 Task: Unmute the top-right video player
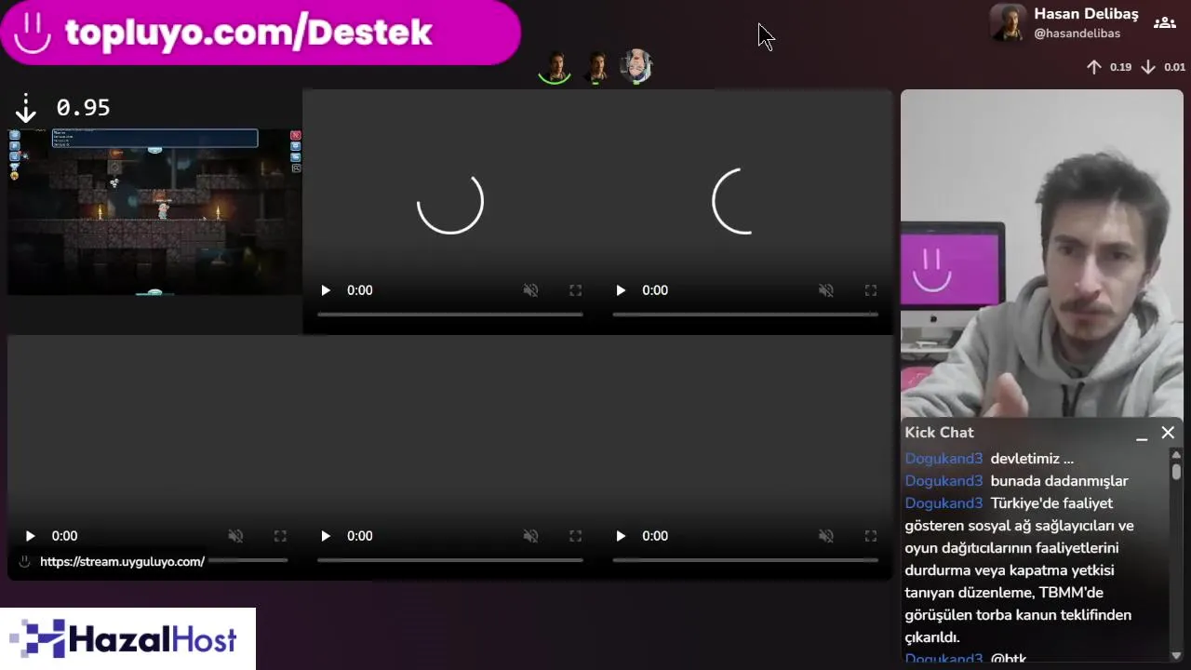tap(825, 290)
